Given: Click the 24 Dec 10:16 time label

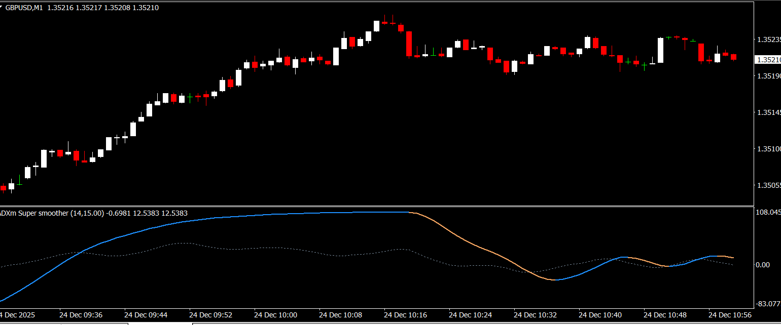Looking at the screenshot, I should tap(406, 315).
